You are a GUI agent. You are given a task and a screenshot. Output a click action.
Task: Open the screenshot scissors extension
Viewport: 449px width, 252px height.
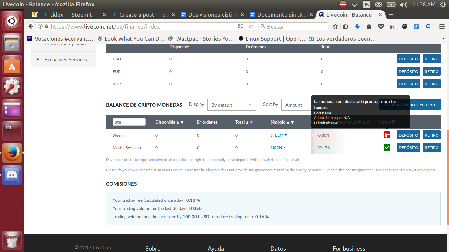393,26
